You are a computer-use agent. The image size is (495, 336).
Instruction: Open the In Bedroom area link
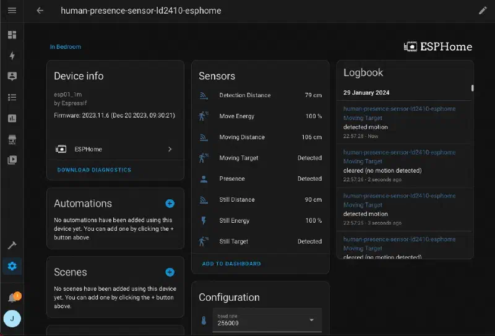66,47
